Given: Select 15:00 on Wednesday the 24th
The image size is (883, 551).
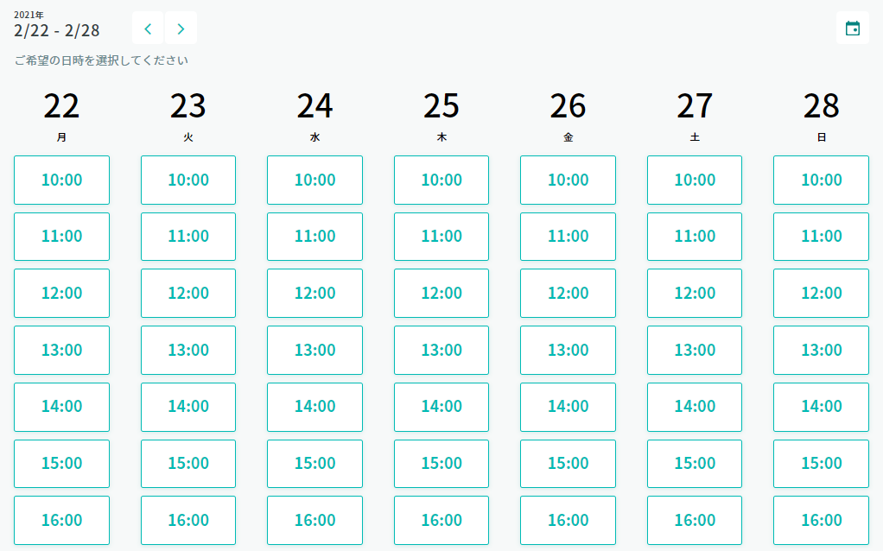Looking at the screenshot, I should tap(314, 464).
